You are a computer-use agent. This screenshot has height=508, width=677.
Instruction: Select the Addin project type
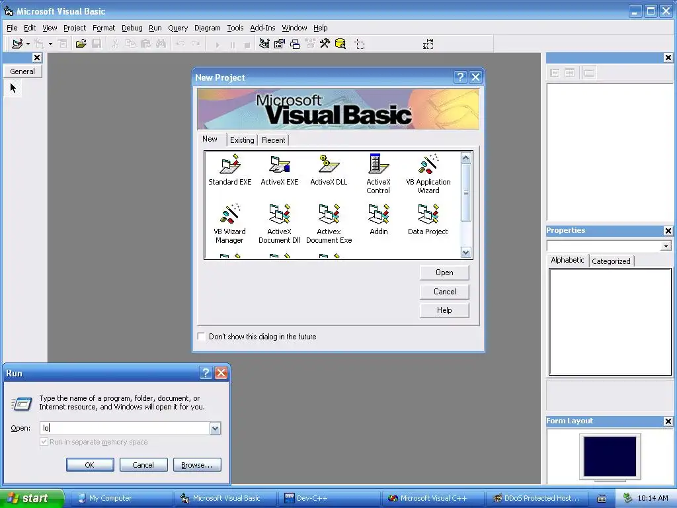[x=379, y=220]
